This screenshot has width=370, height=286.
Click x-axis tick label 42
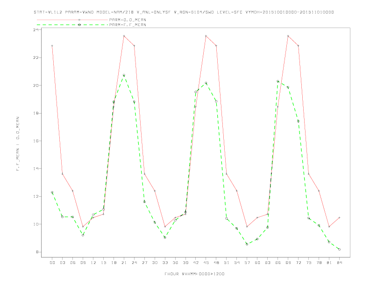click(196, 263)
